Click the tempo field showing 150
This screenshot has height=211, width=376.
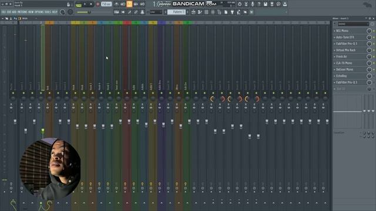pyautogui.click(x=106, y=4)
